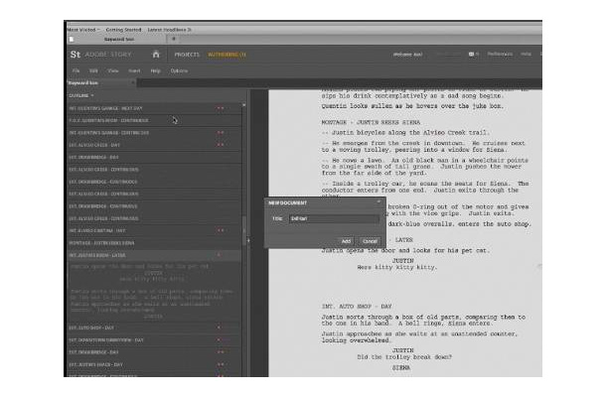606x397 pixels.
Task: Click red marker on Justin's Room Later row
Action: click(219, 255)
